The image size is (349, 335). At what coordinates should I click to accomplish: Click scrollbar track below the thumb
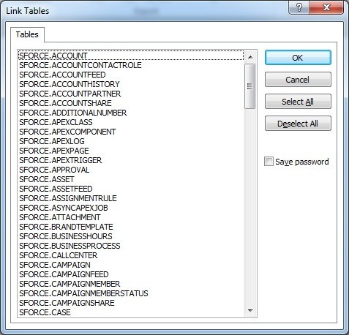pyautogui.click(x=250, y=207)
